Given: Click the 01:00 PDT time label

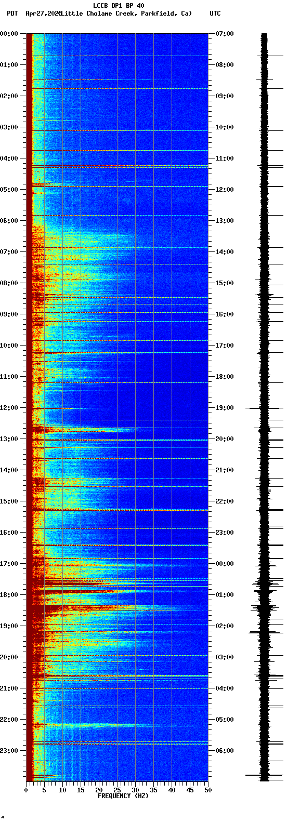Looking at the screenshot, I should coord(9,65).
